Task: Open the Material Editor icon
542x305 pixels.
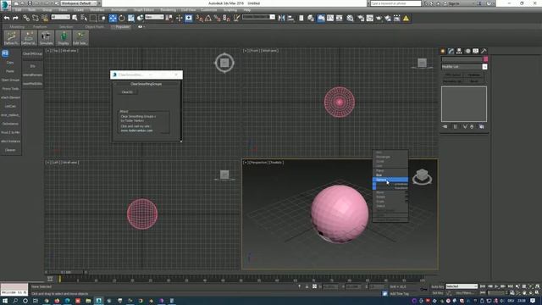Action: pos(350,18)
